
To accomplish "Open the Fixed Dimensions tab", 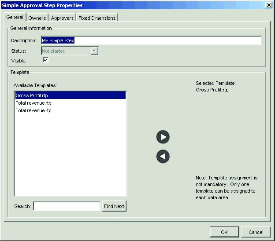I will pos(97,18).
